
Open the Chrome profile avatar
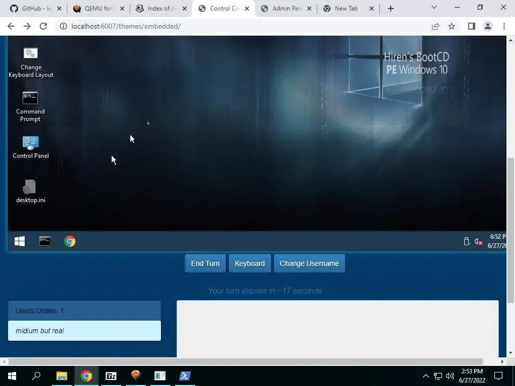(488, 26)
